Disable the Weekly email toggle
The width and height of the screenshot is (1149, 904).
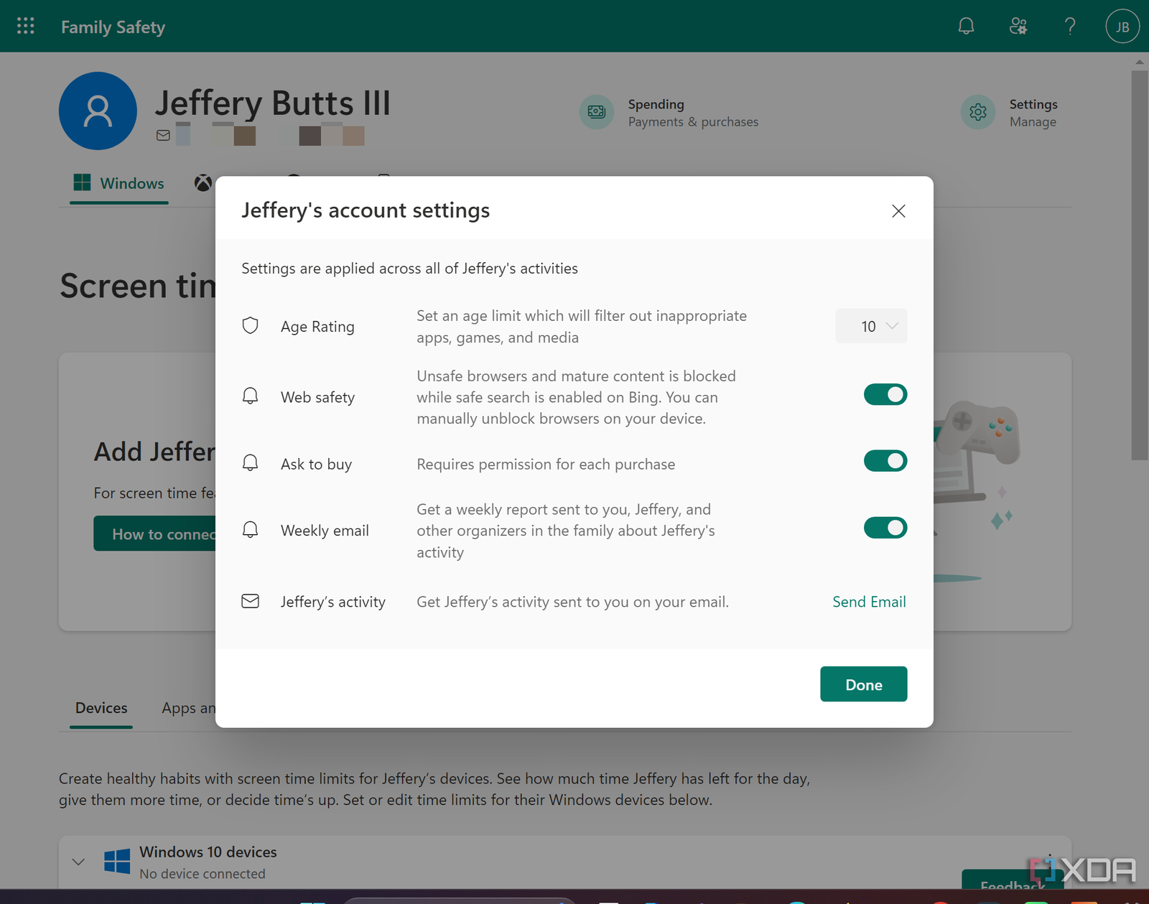(885, 528)
